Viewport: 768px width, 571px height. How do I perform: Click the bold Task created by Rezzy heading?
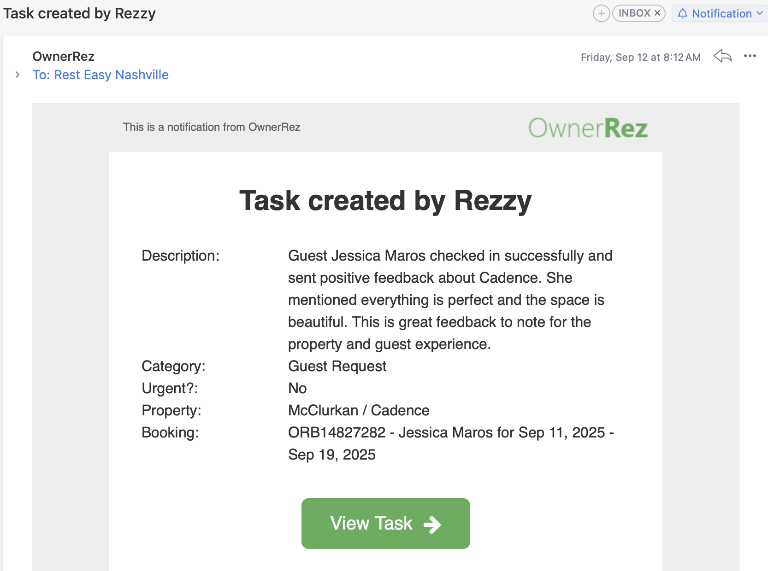point(385,201)
